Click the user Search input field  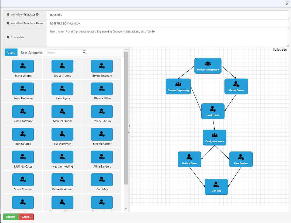pos(64,52)
